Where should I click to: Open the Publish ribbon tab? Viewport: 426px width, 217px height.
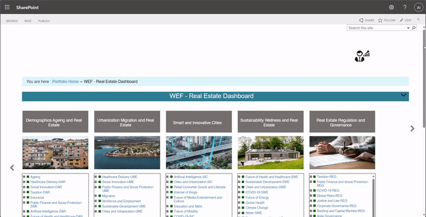click(44, 21)
